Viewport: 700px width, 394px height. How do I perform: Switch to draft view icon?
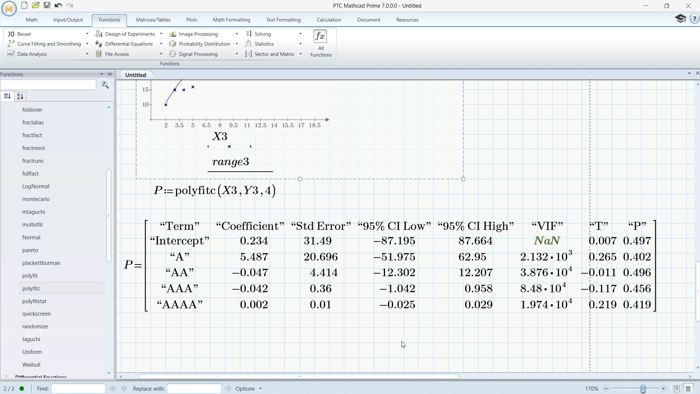tap(688, 389)
